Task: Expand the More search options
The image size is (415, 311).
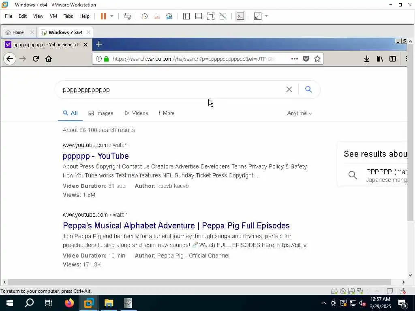Action: click(167, 113)
